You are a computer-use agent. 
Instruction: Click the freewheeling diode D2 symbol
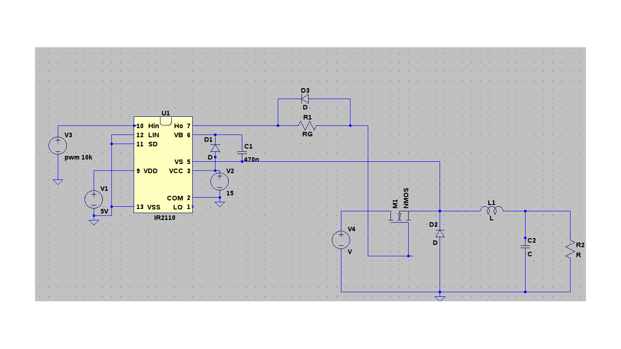pyautogui.click(x=439, y=233)
